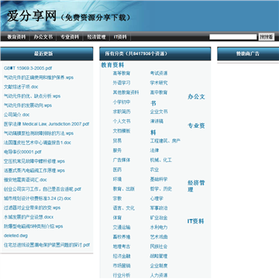Open the 考试资源 category
The width and height of the screenshot is (279, 279).
pos(159,74)
